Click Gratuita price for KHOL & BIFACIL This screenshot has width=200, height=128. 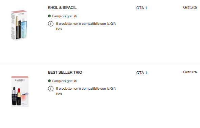pyautogui.click(x=190, y=7)
